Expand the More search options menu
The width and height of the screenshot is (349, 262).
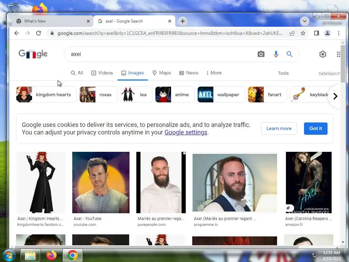(214, 73)
